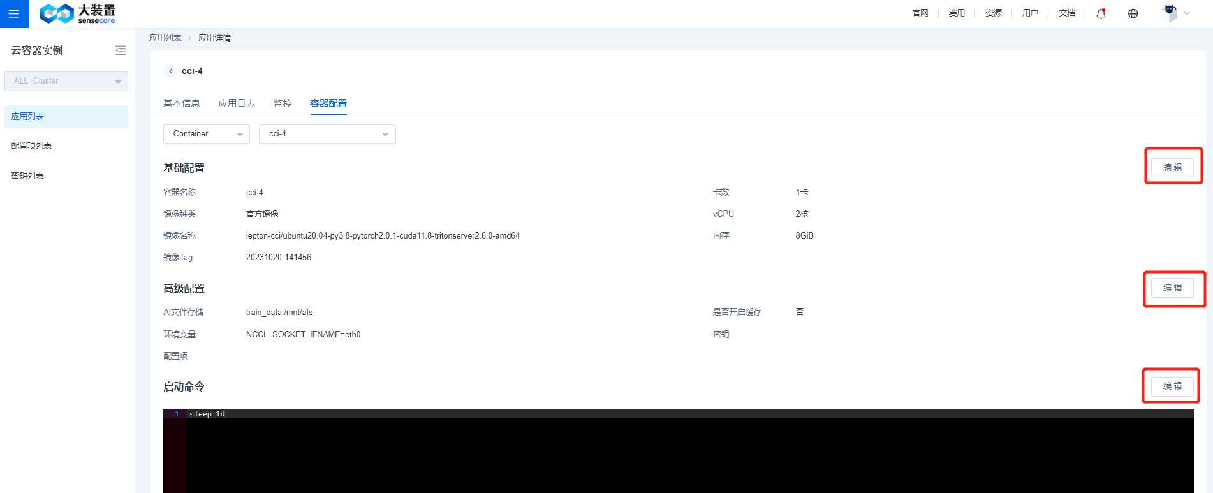The image size is (1213, 493).
Task: Collapse the 云容器实例 sidebar
Action: 120,50
